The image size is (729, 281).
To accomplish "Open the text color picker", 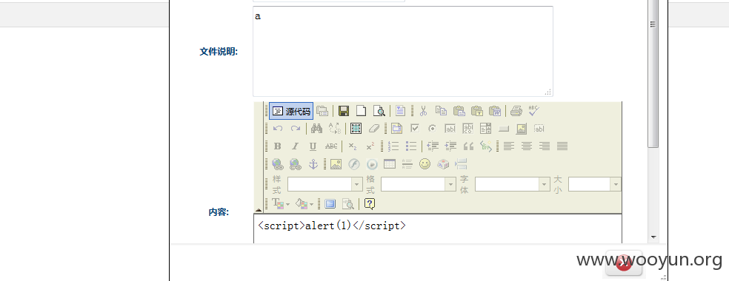I will coord(280,203).
